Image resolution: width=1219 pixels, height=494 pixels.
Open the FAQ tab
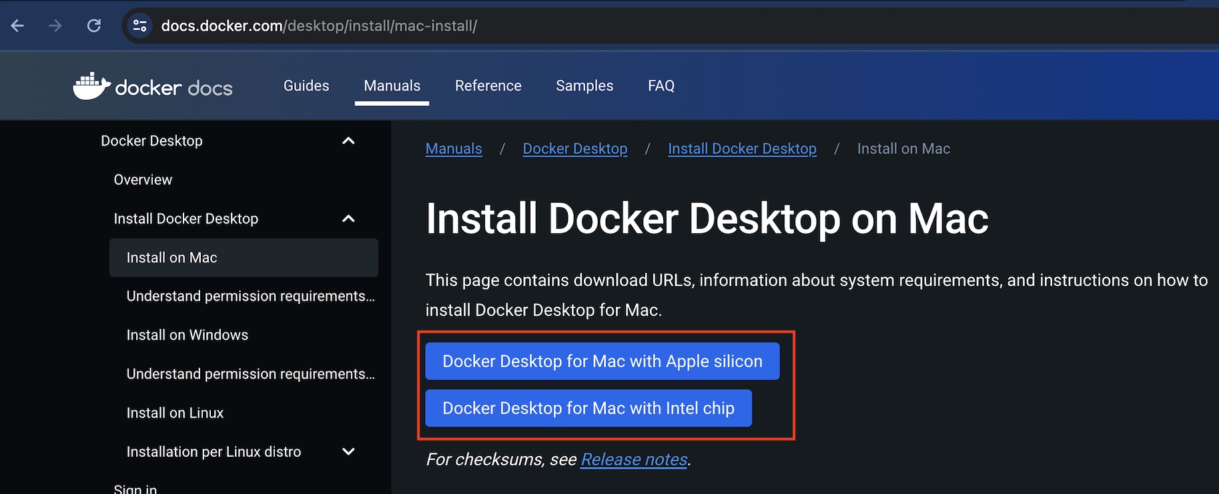click(661, 86)
